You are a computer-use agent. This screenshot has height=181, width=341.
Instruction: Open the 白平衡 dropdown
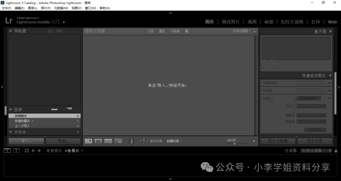coord(312,90)
